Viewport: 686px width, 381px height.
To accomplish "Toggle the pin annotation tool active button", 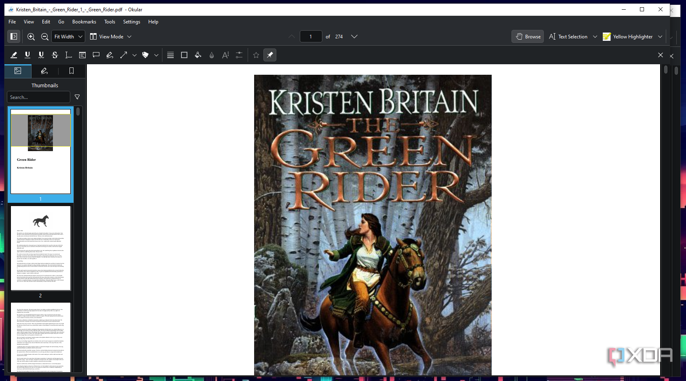I will [x=270, y=55].
